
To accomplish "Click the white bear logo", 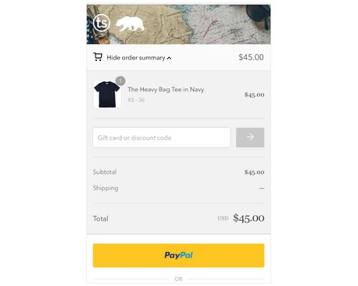I will [130, 23].
